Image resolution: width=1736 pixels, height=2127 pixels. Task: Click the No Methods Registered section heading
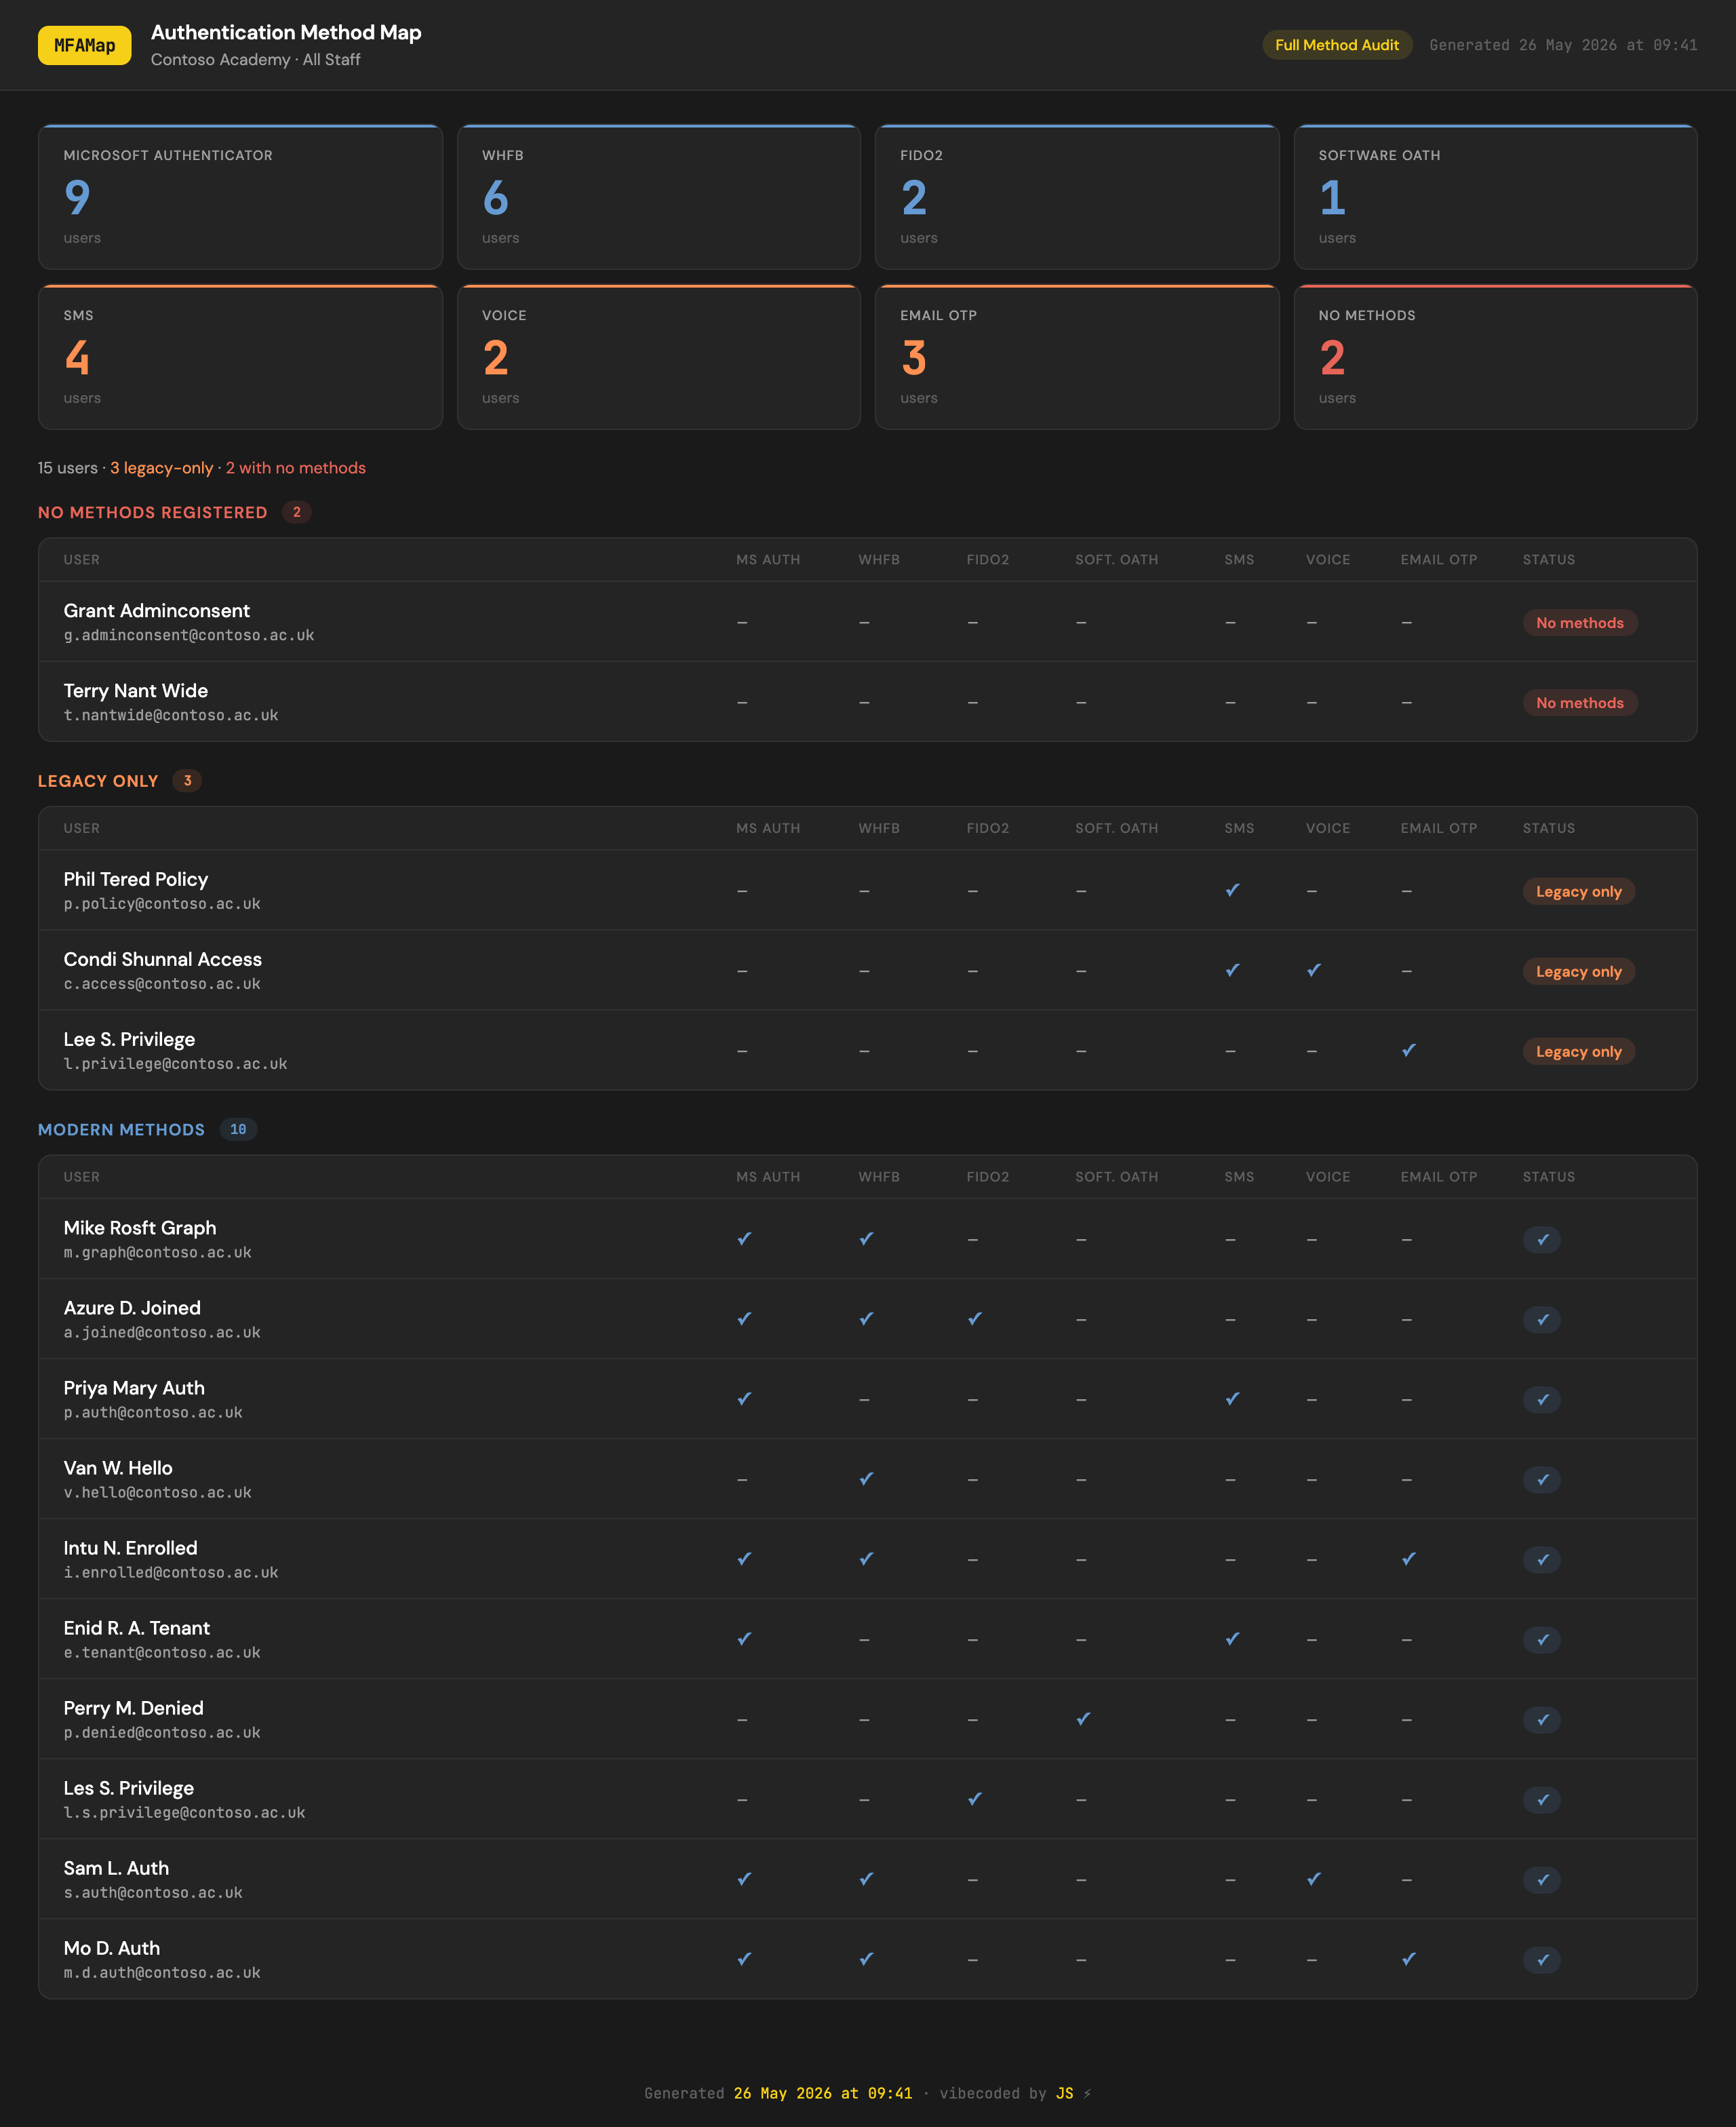coord(153,512)
